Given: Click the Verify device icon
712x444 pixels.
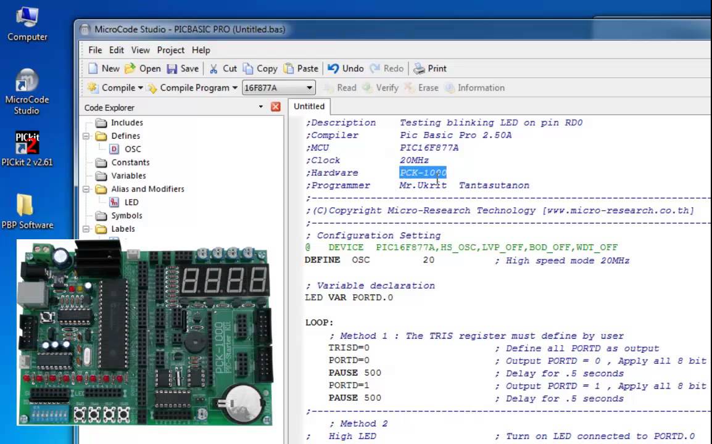Looking at the screenshot, I should [367, 88].
